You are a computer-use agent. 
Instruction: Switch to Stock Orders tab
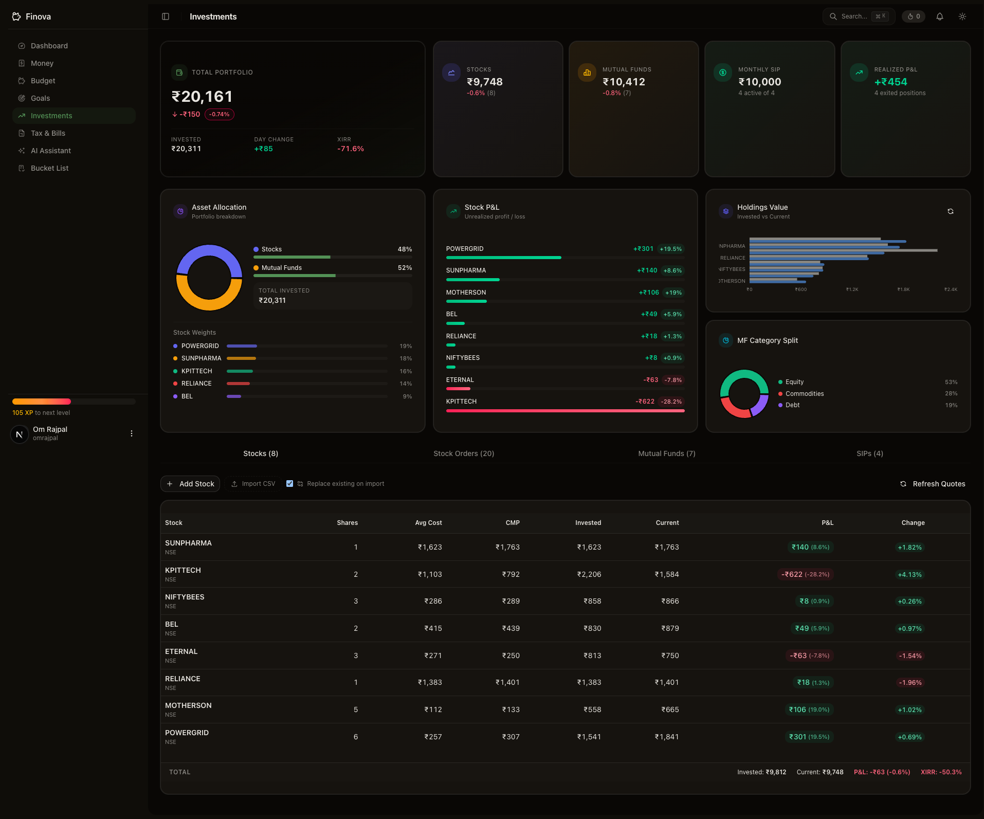[463, 453]
